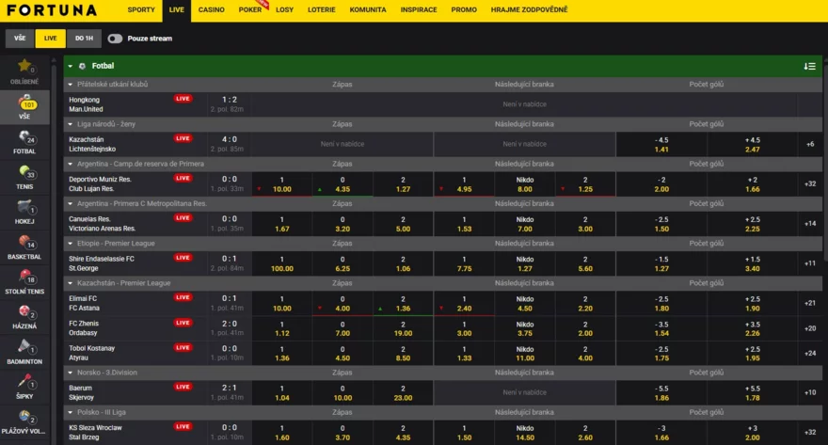
Task: Bet on Deportivo Muniz Res. win at 10.00
Action: point(282,184)
